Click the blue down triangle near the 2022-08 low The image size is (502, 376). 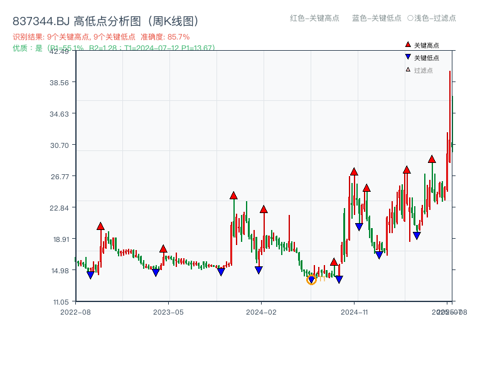[x=90, y=274]
